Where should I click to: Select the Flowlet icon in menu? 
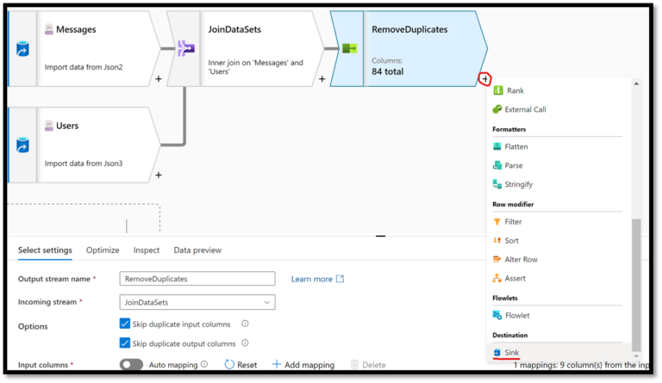tap(497, 315)
